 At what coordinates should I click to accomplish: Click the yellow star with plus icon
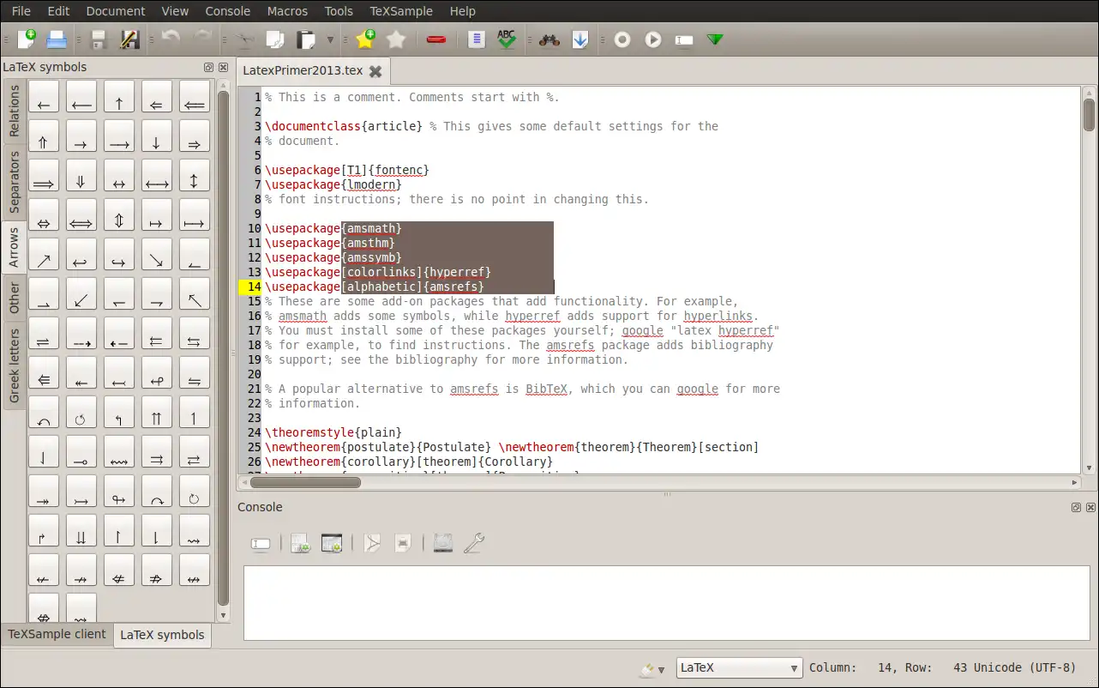click(365, 39)
